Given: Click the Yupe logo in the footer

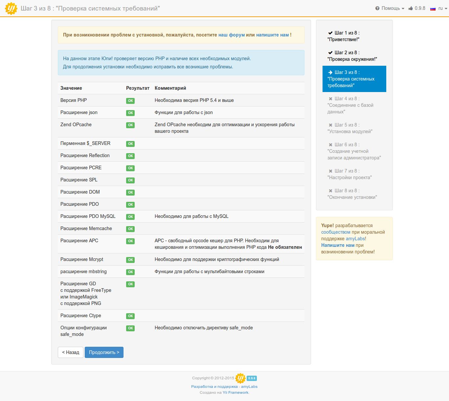Looking at the screenshot, I should click(x=240, y=378).
